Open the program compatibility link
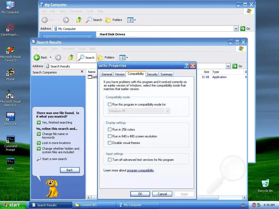Image resolution: width=279 pixels, height=209 pixels. pos(140,170)
